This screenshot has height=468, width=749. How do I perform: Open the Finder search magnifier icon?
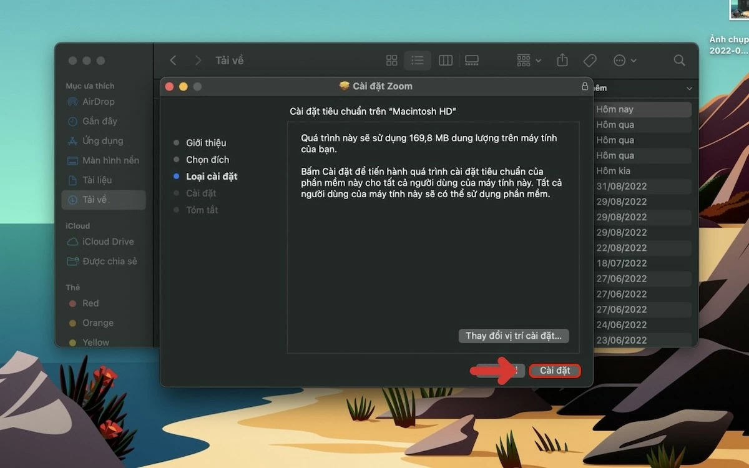[x=679, y=61]
